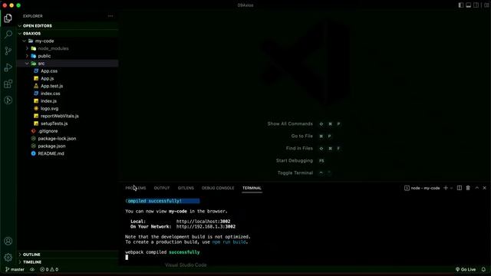Open errors and warnings status indicator

coord(49,269)
